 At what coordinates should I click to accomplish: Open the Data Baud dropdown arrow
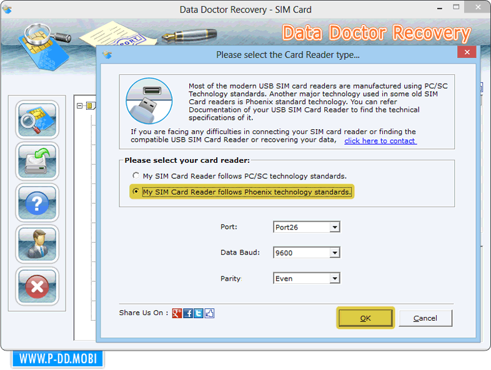click(x=335, y=253)
